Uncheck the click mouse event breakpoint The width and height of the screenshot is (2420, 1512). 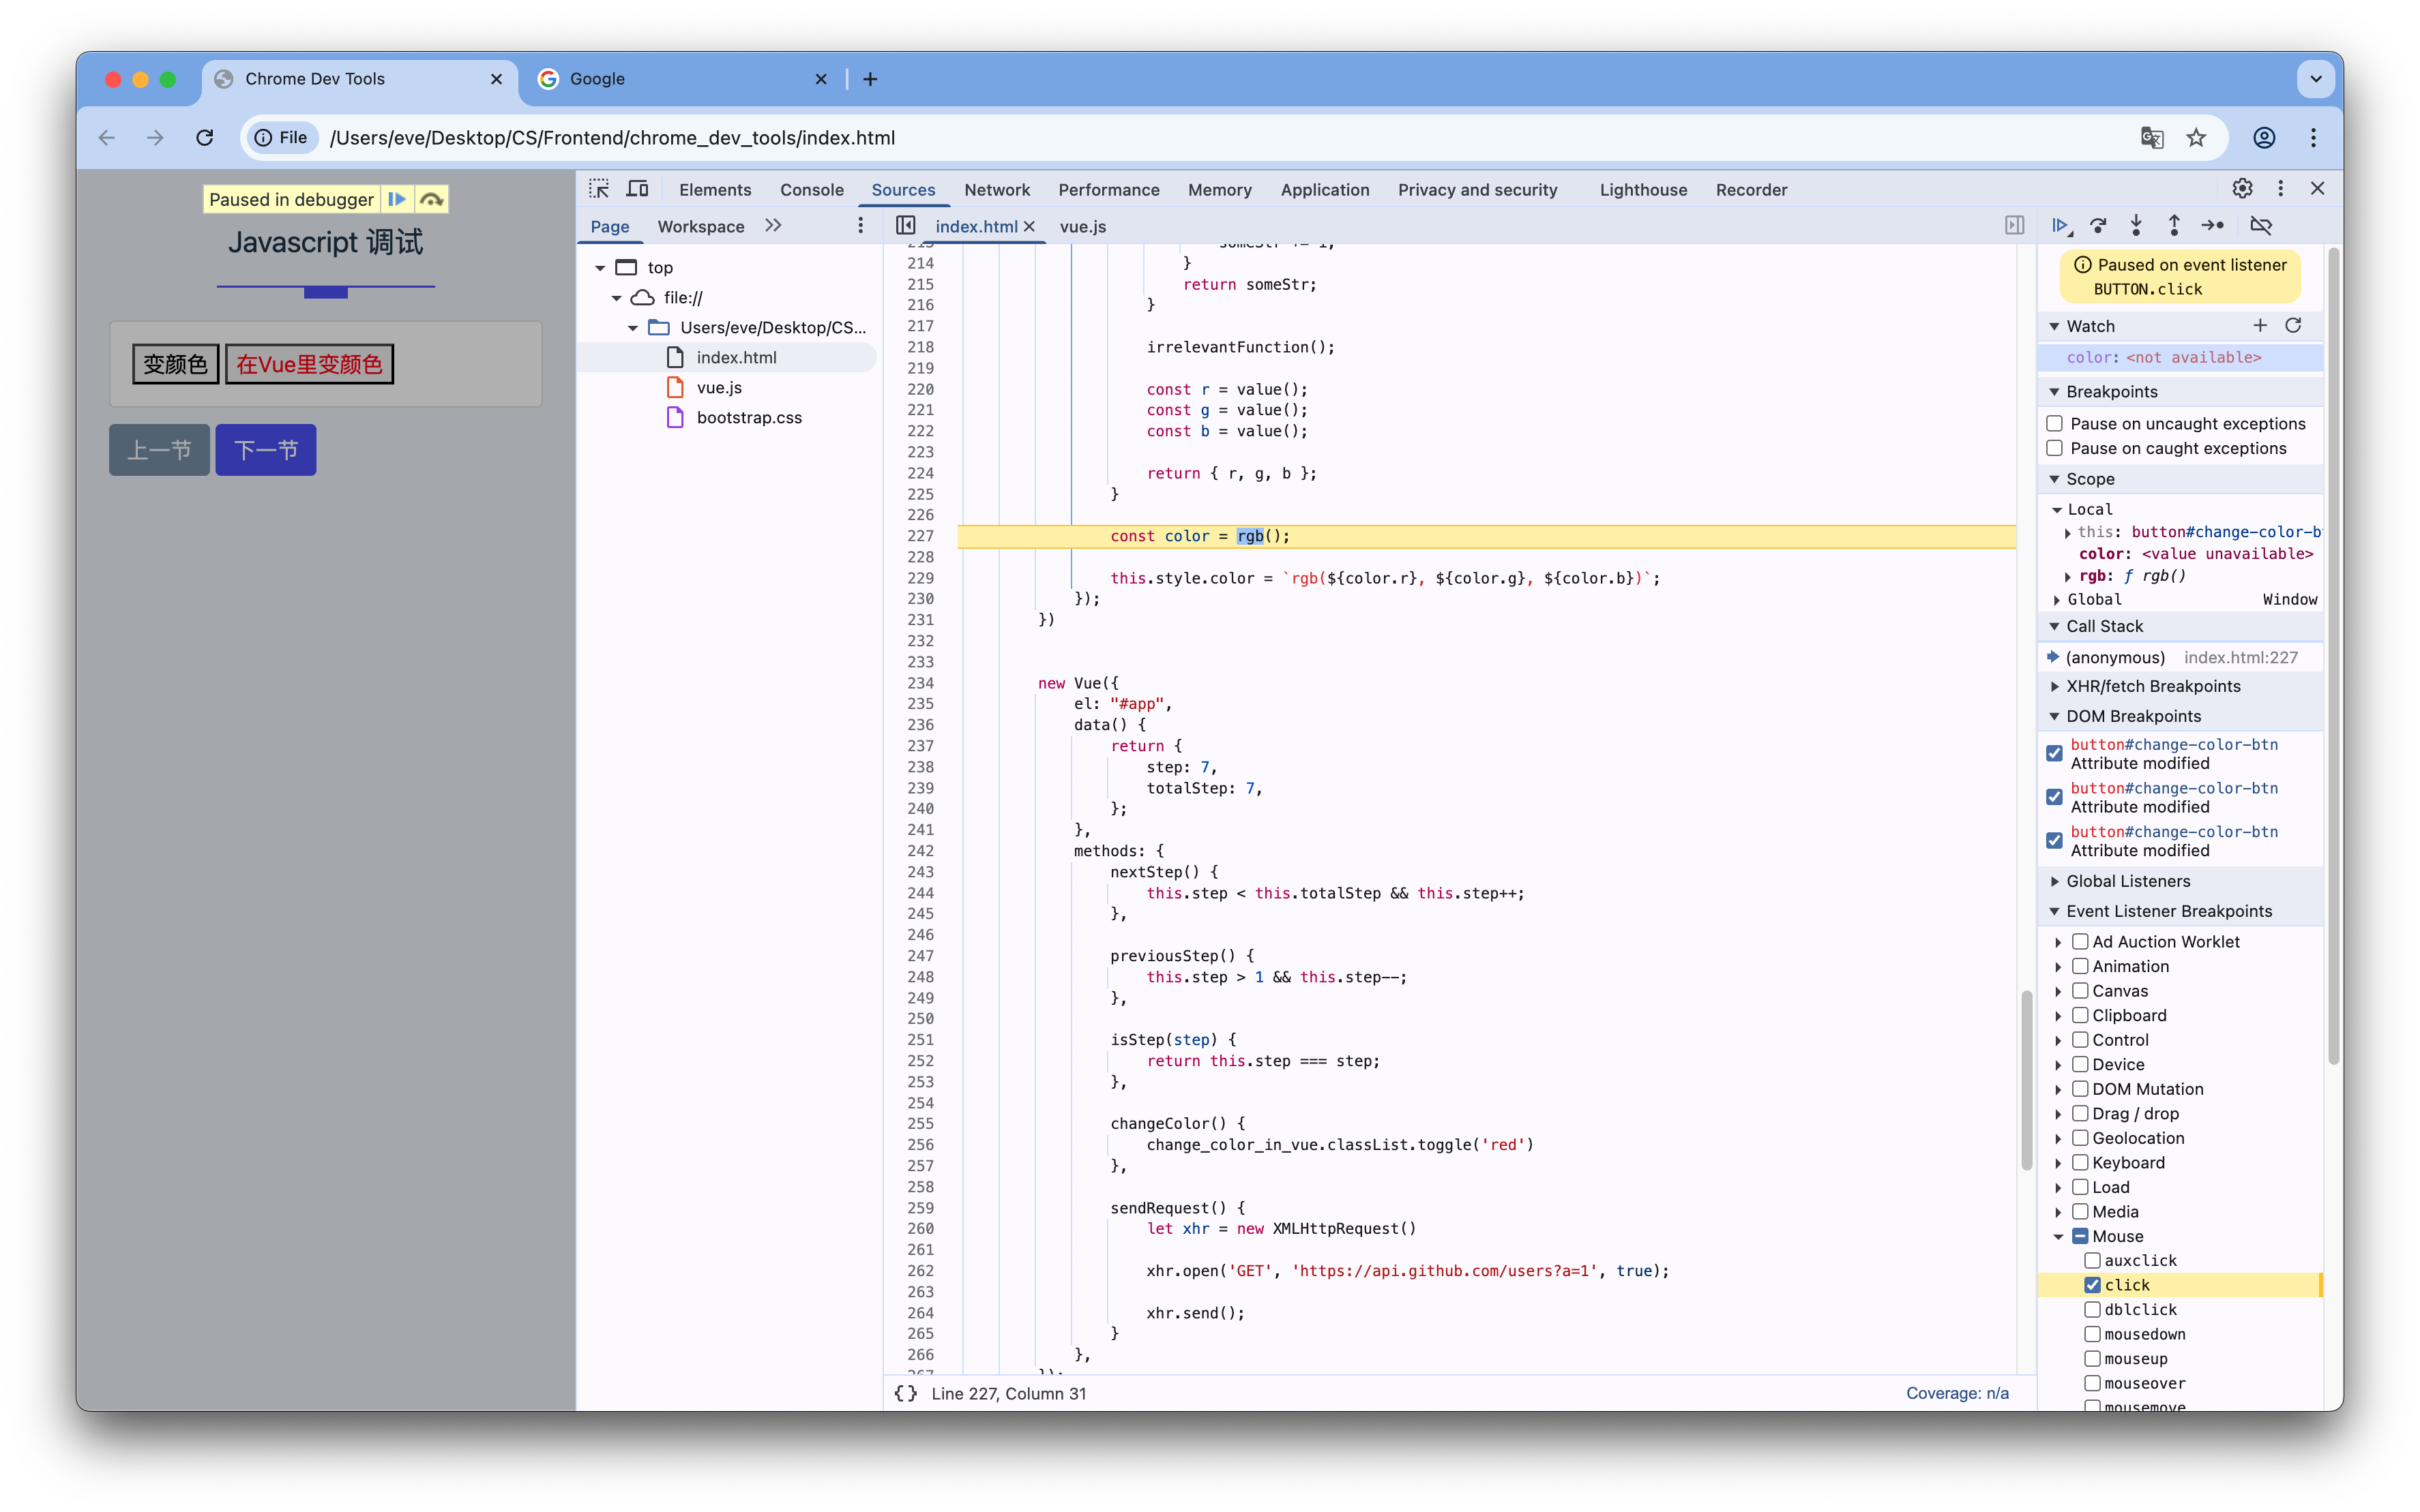2092,1285
